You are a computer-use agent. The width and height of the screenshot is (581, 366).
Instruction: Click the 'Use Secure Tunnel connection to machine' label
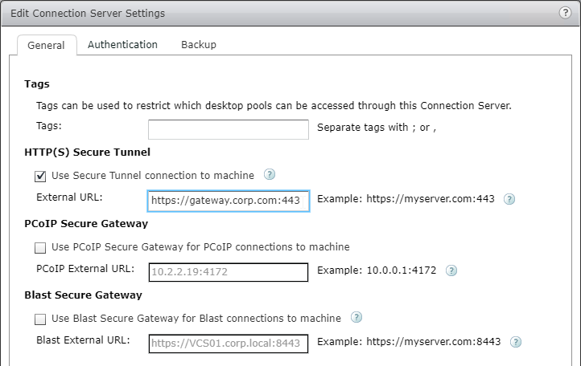pos(153,175)
